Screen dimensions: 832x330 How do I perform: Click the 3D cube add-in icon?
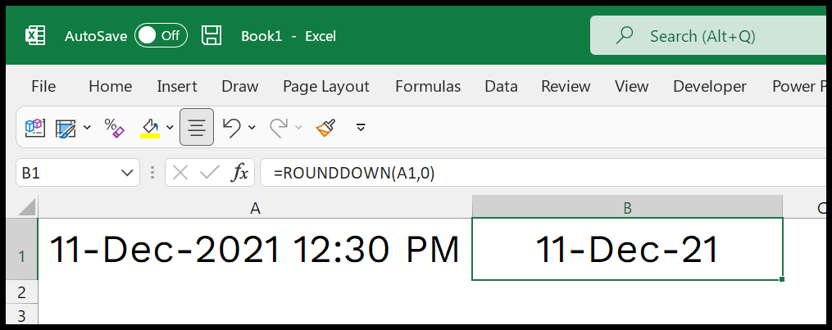pyautogui.click(x=35, y=127)
